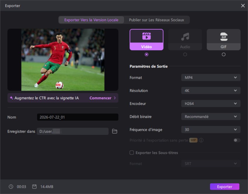Select the Vidéo export type card
Screen dimensions: 248x194
point(146,40)
